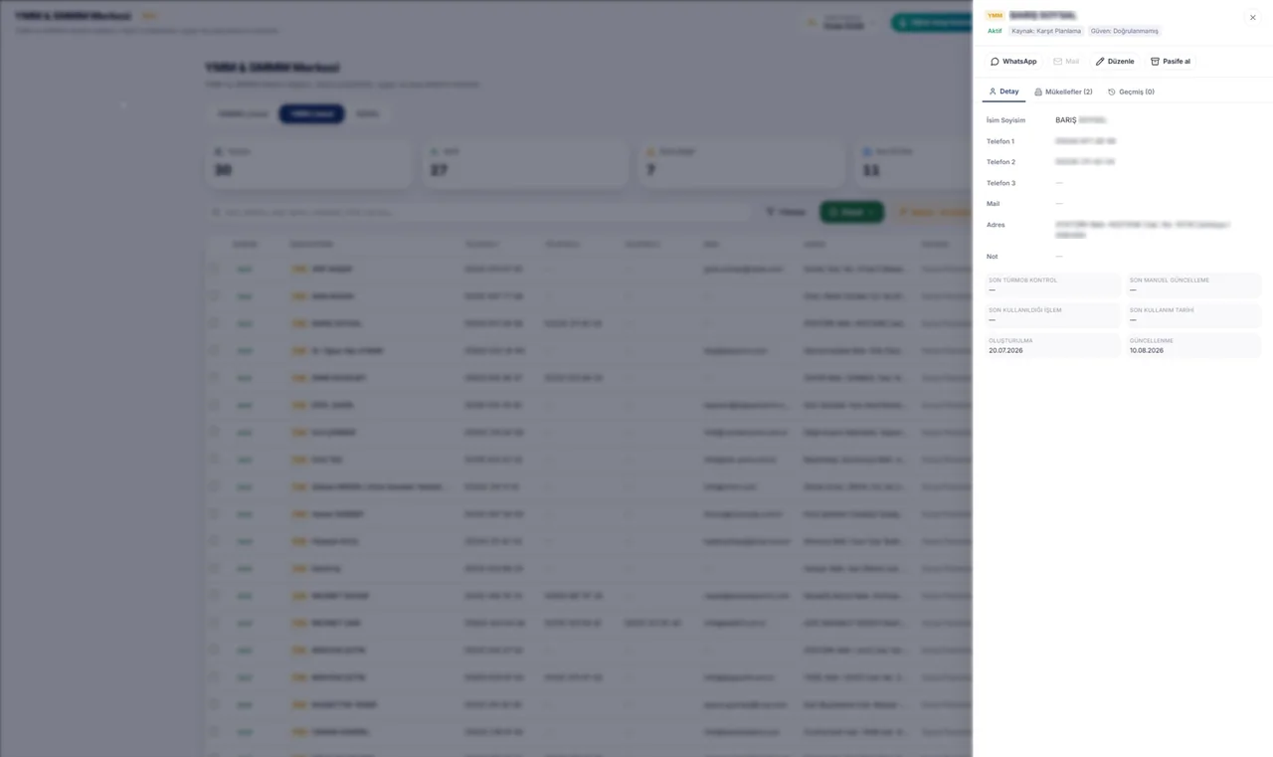The image size is (1273, 757).
Task: Switch to the Detay tab
Action: pos(1003,92)
